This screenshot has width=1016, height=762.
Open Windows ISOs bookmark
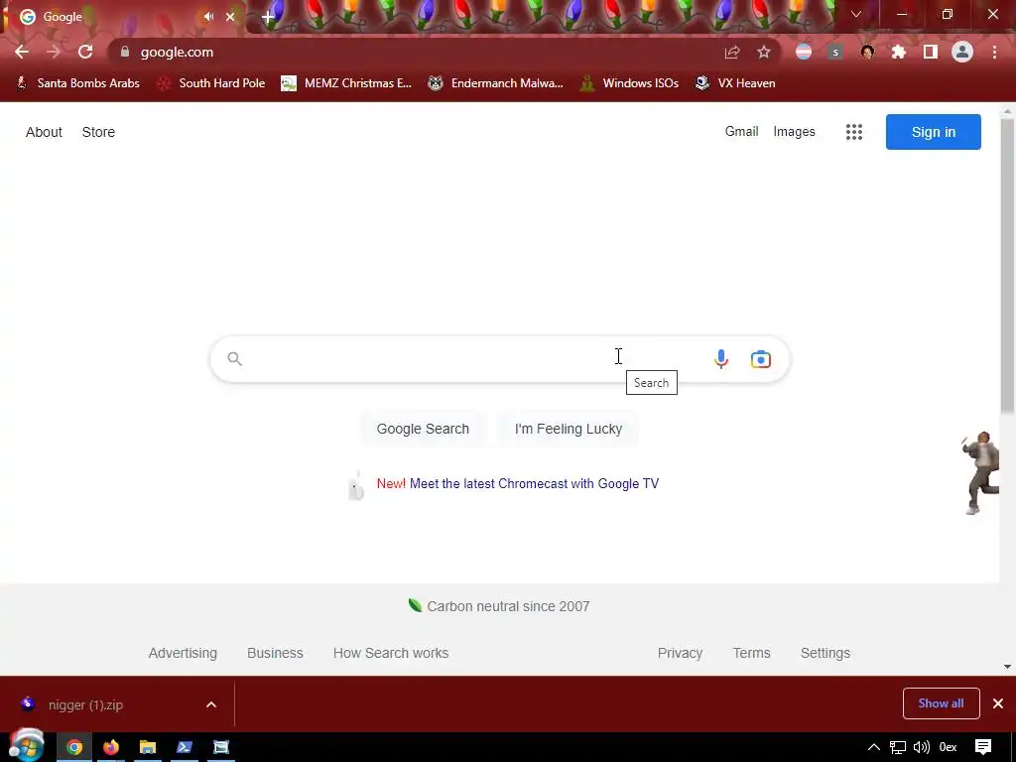tap(629, 83)
